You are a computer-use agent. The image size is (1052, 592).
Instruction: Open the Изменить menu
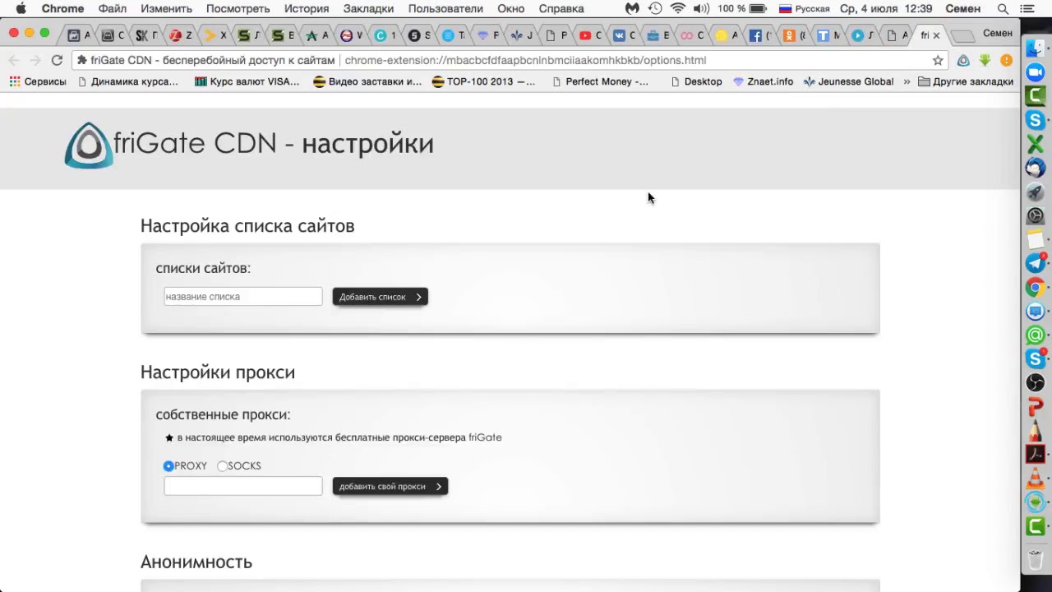[x=166, y=8]
